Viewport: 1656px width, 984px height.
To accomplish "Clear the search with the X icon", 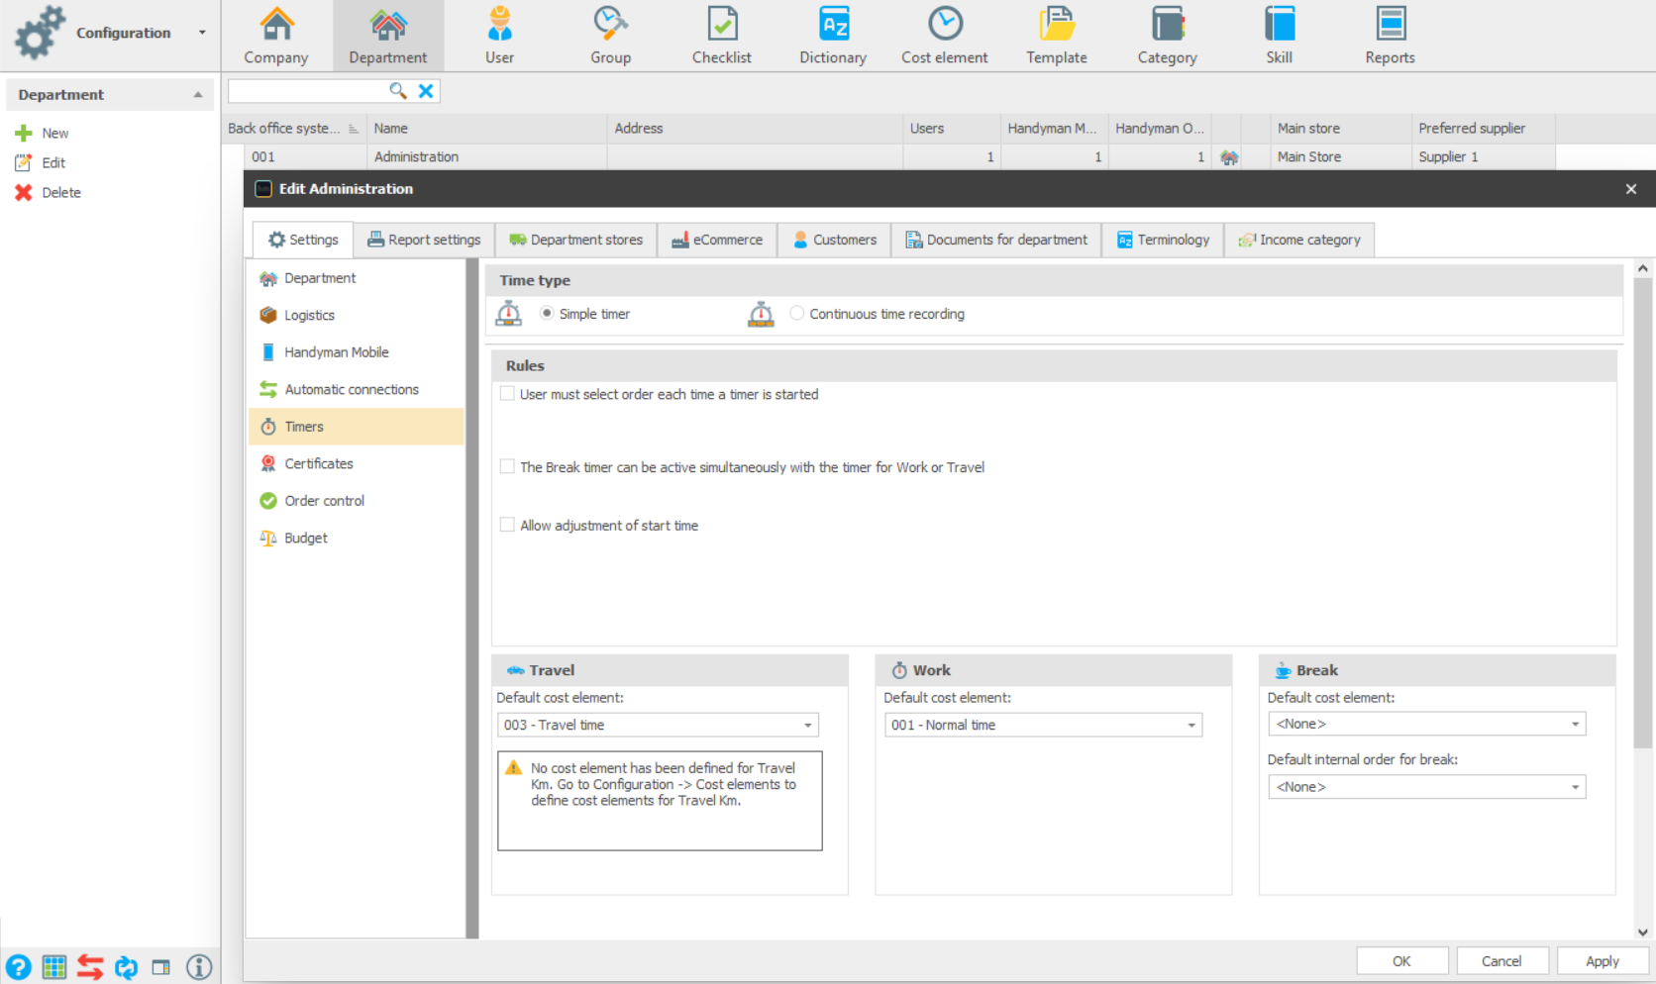I will (426, 91).
